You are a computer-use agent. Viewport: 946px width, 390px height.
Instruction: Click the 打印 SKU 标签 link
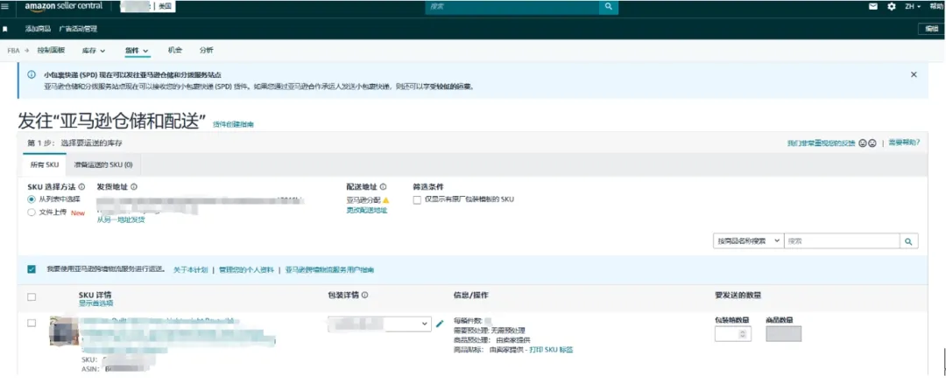click(551, 350)
